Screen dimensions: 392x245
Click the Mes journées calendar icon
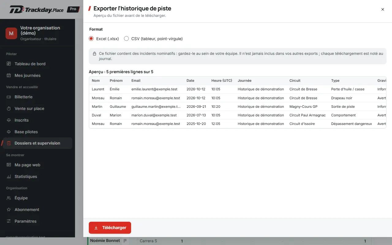point(9,75)
